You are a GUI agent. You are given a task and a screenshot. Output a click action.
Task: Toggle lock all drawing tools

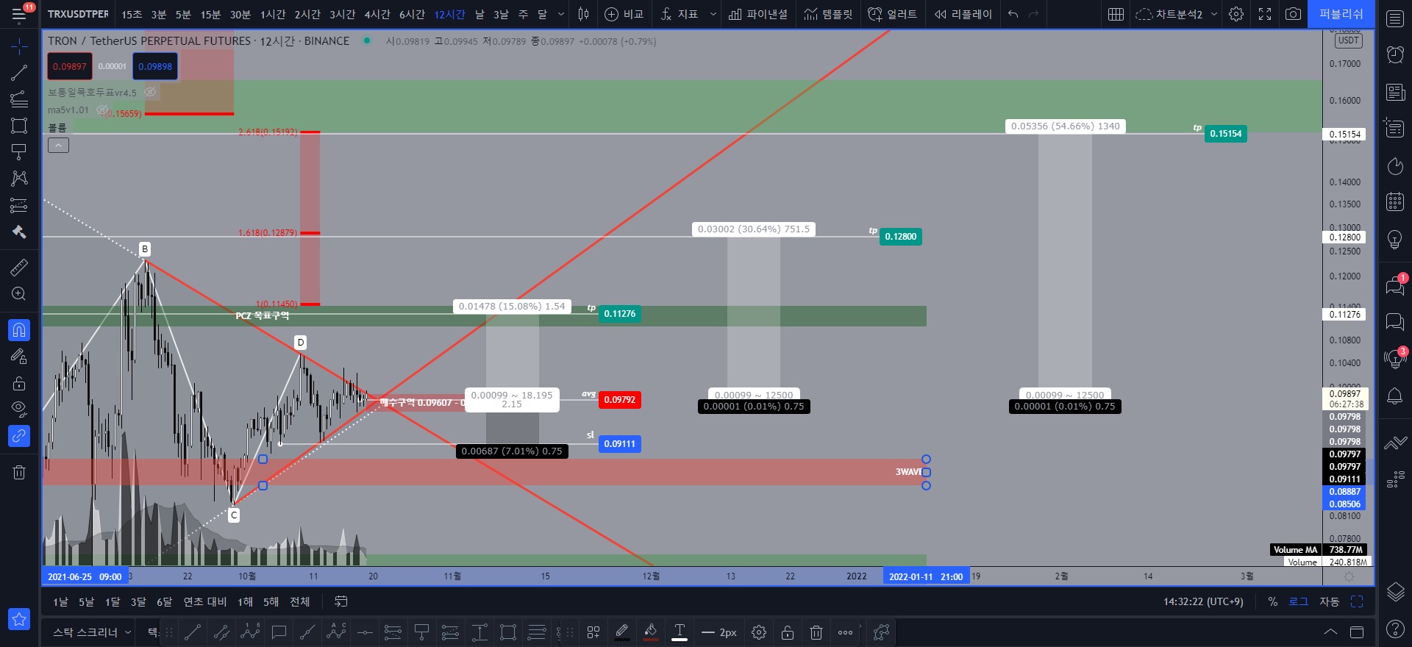(19, 383)
